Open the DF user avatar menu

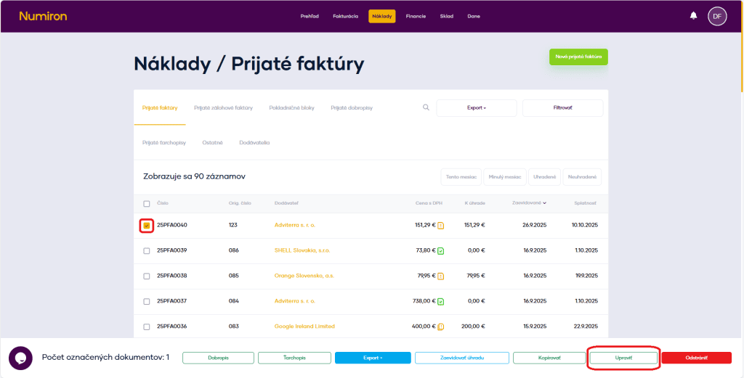(716, 16)
